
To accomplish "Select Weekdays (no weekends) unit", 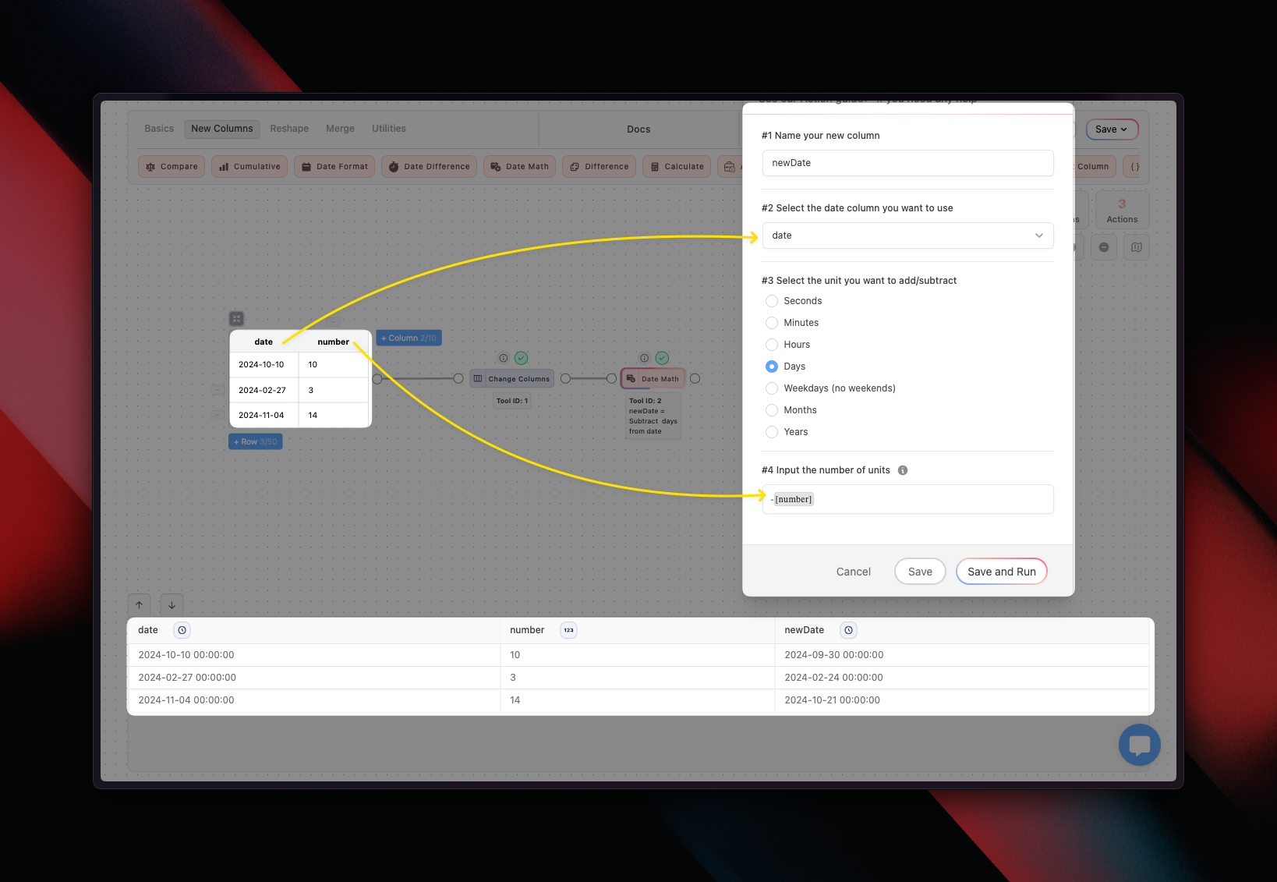I will point(772,388).
